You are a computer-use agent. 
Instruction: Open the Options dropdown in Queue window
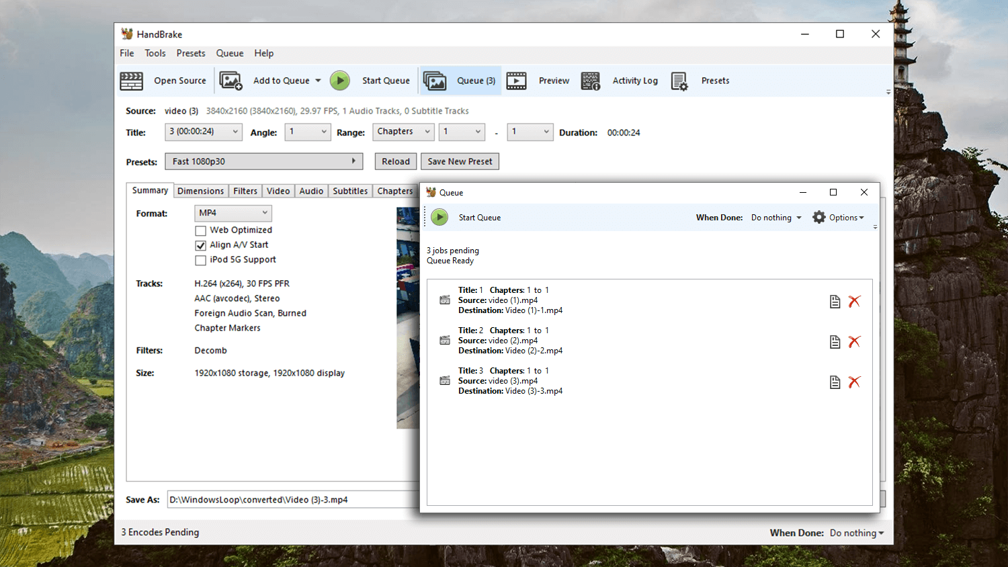point(847,218)
